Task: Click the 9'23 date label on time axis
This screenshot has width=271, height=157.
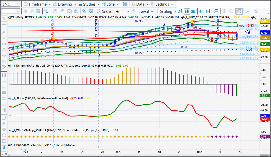Action: [118, 152]
